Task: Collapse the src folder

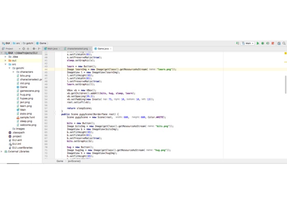Action: click(x=5, y=64)
